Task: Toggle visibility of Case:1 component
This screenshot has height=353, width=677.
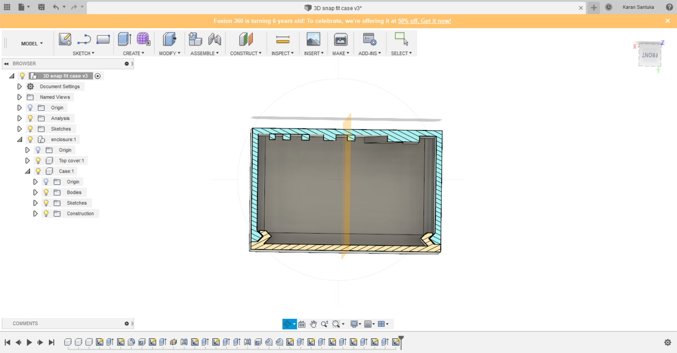Action: [x=38, y=171]
